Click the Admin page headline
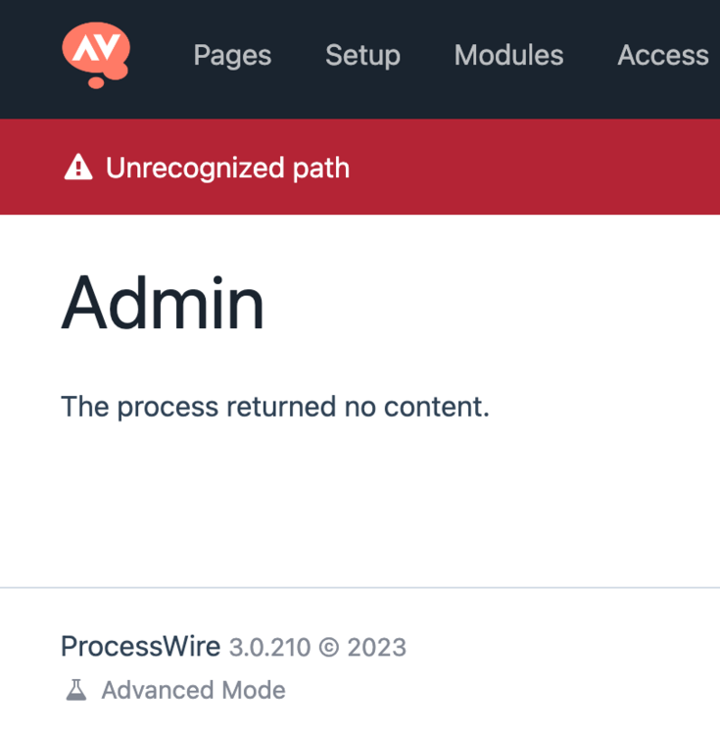The image size is (720, 735). [163, 303]
